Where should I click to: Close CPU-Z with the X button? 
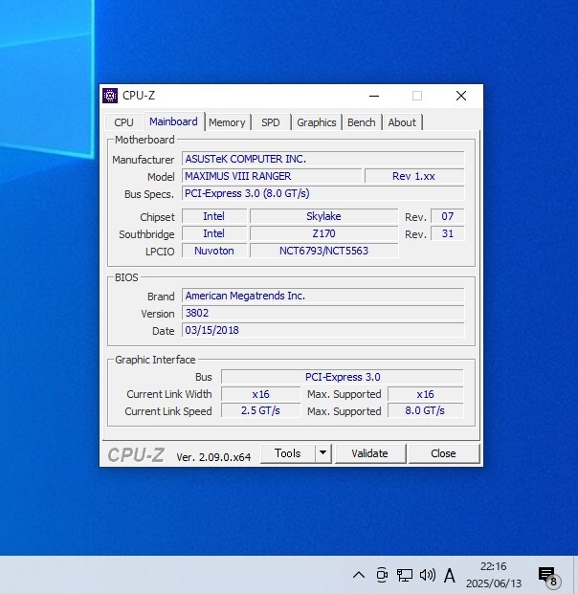(461, 96)
